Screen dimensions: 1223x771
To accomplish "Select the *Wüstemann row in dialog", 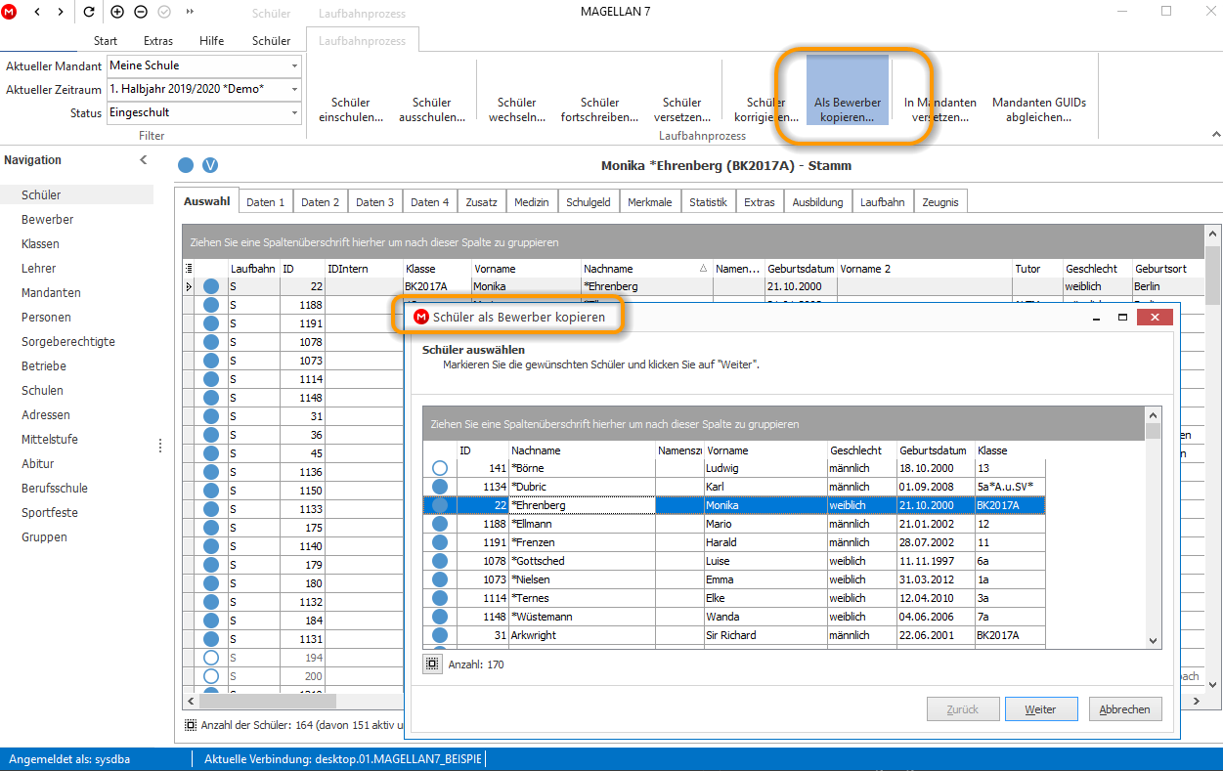I will pos(733,617).
